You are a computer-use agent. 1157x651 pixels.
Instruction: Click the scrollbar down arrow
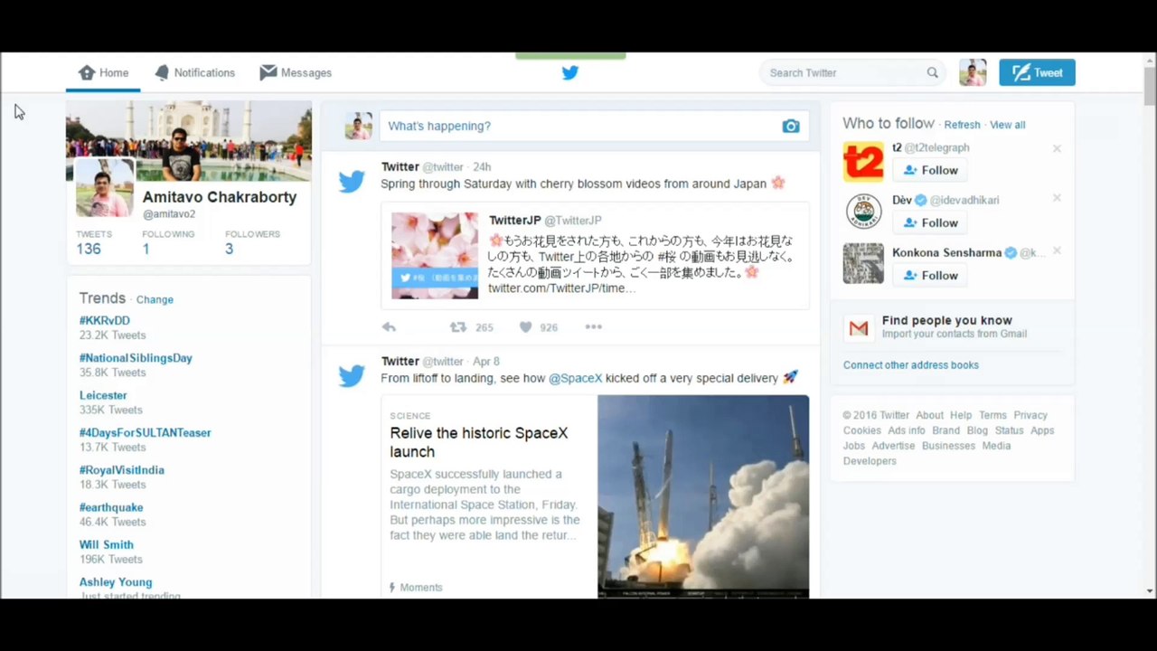click(x=1150, y=591)
